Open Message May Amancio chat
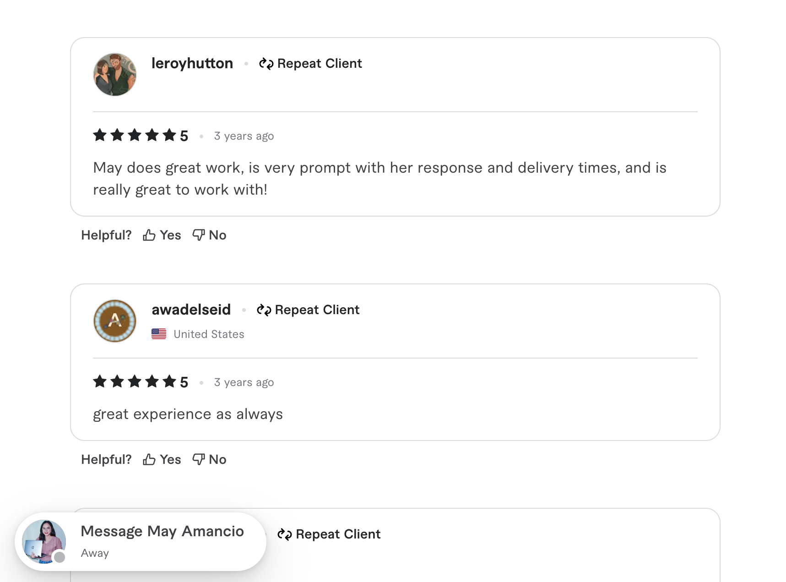Viewport: 786px width, 582px height. (162, 531)
